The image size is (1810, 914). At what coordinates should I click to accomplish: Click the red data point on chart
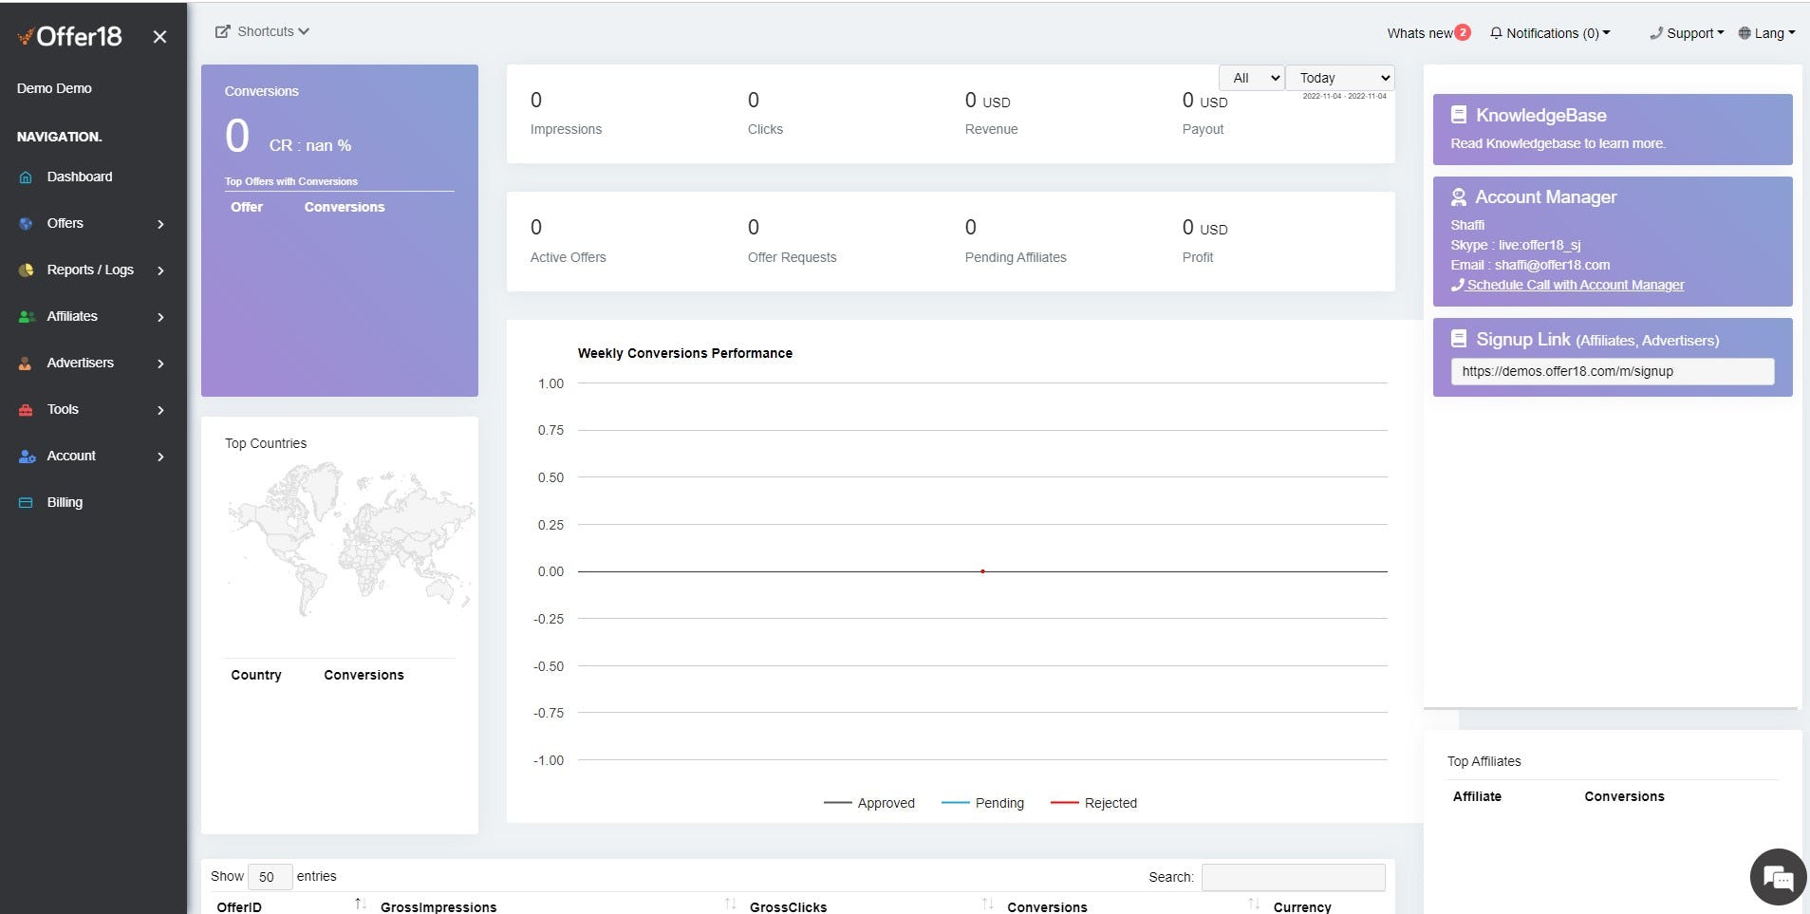tap(982, 571)
